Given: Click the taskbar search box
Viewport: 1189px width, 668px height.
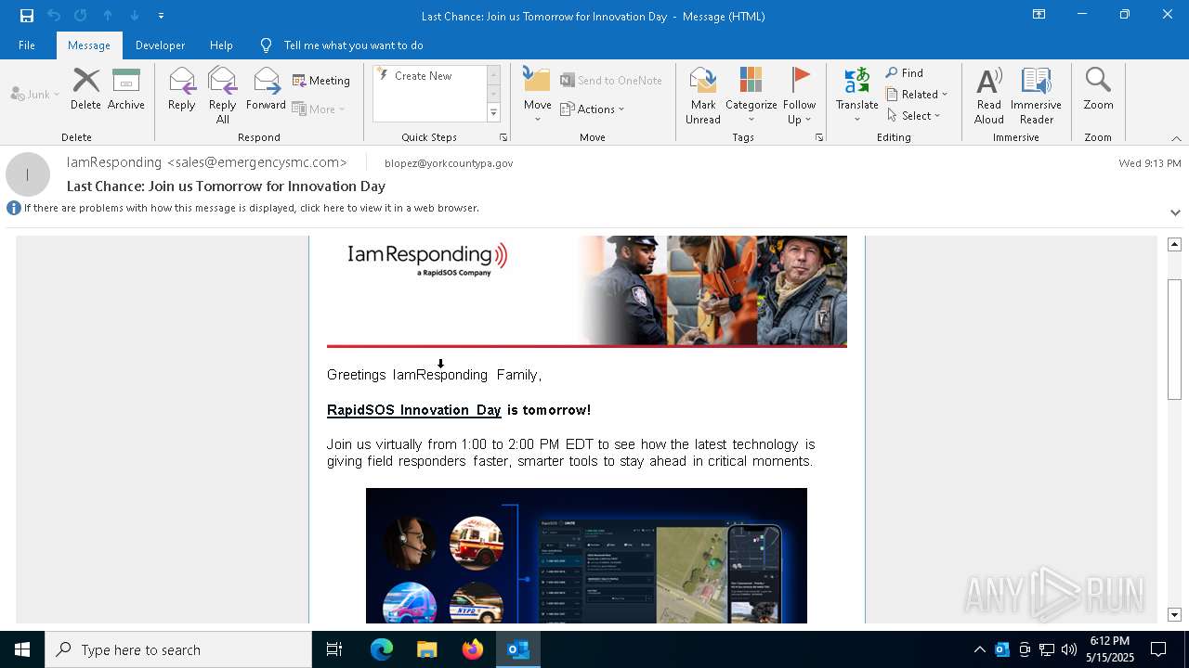Looking at the screenshot, I should coord(178,649).
